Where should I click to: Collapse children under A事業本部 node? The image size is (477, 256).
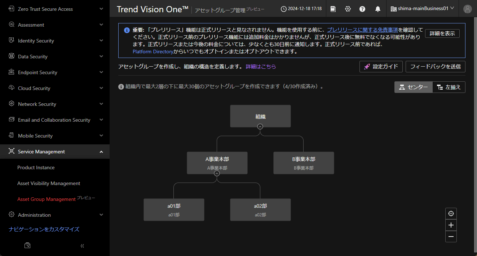point(217,173)
